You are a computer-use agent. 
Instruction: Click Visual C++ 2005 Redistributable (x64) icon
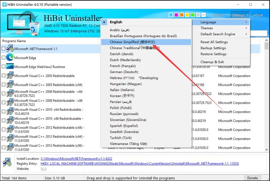pos(10,85)
